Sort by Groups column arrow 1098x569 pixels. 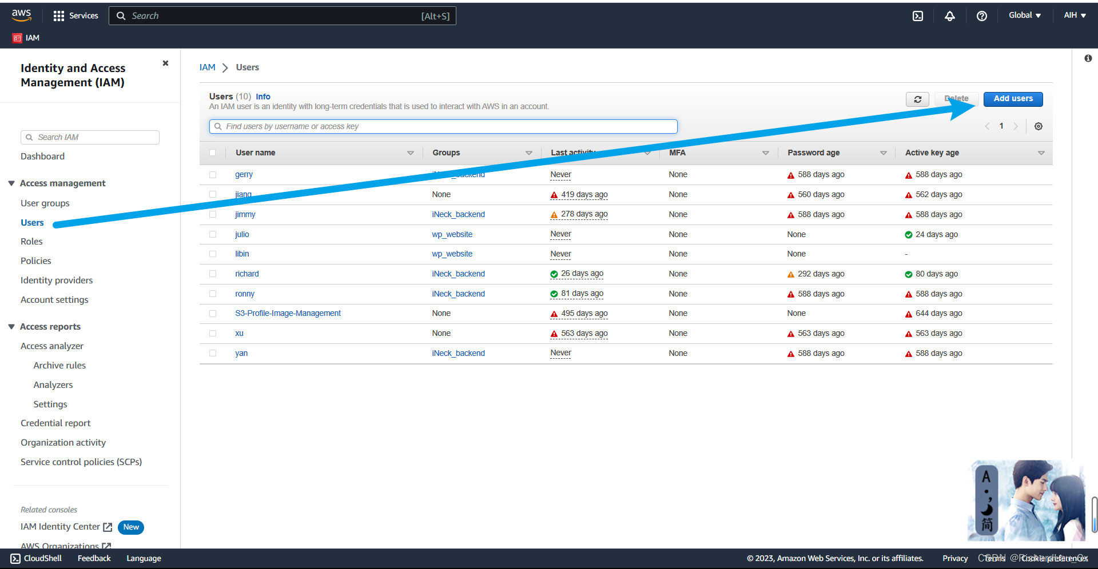pos(529,153)
